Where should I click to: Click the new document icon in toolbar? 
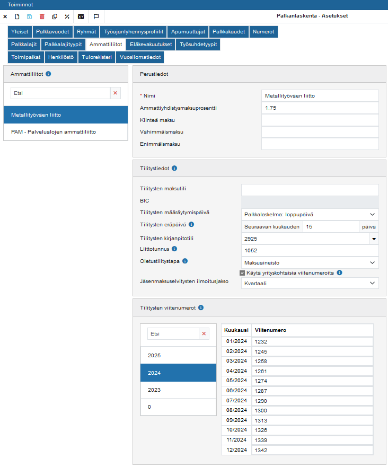click(17, 16)
